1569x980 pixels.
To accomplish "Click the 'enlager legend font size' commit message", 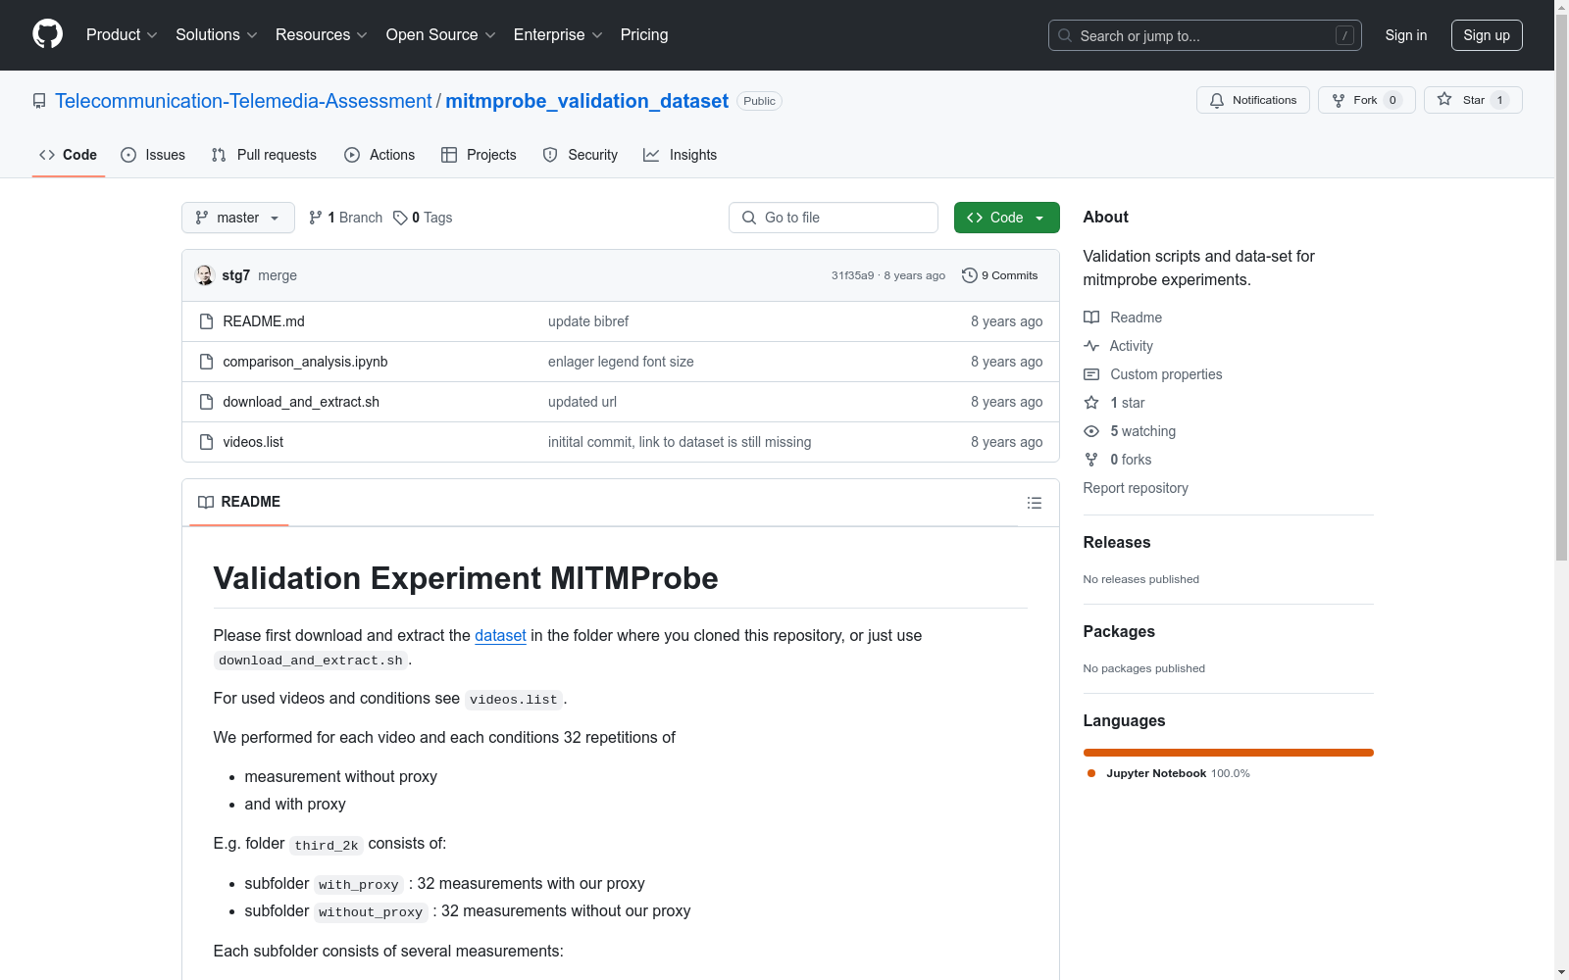I will pyautogui.click(x=621, y=362).
